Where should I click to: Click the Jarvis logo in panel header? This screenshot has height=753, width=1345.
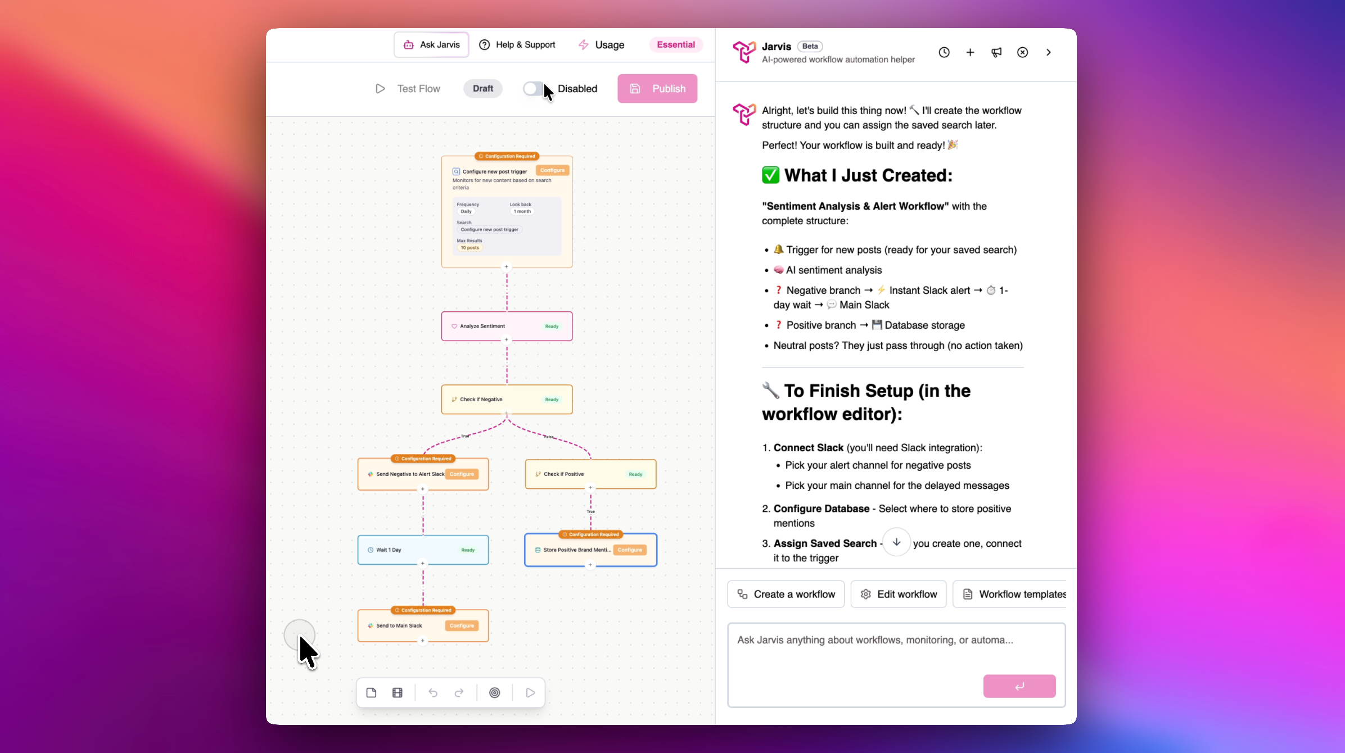click(x=744, y=52)
